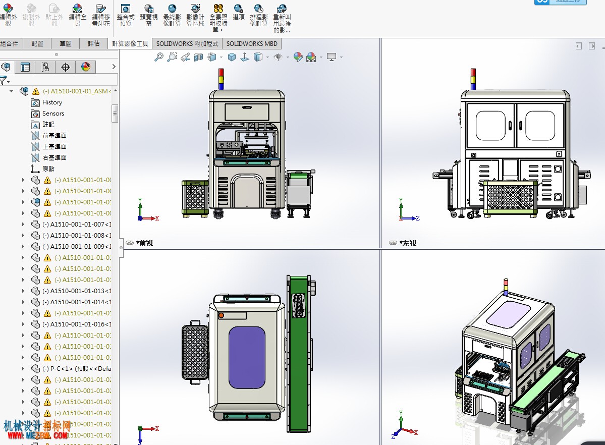Open the View Settings dropdown arrow
Image resolution: width=605 pixels, height=445 pixels.
[341, 58]
